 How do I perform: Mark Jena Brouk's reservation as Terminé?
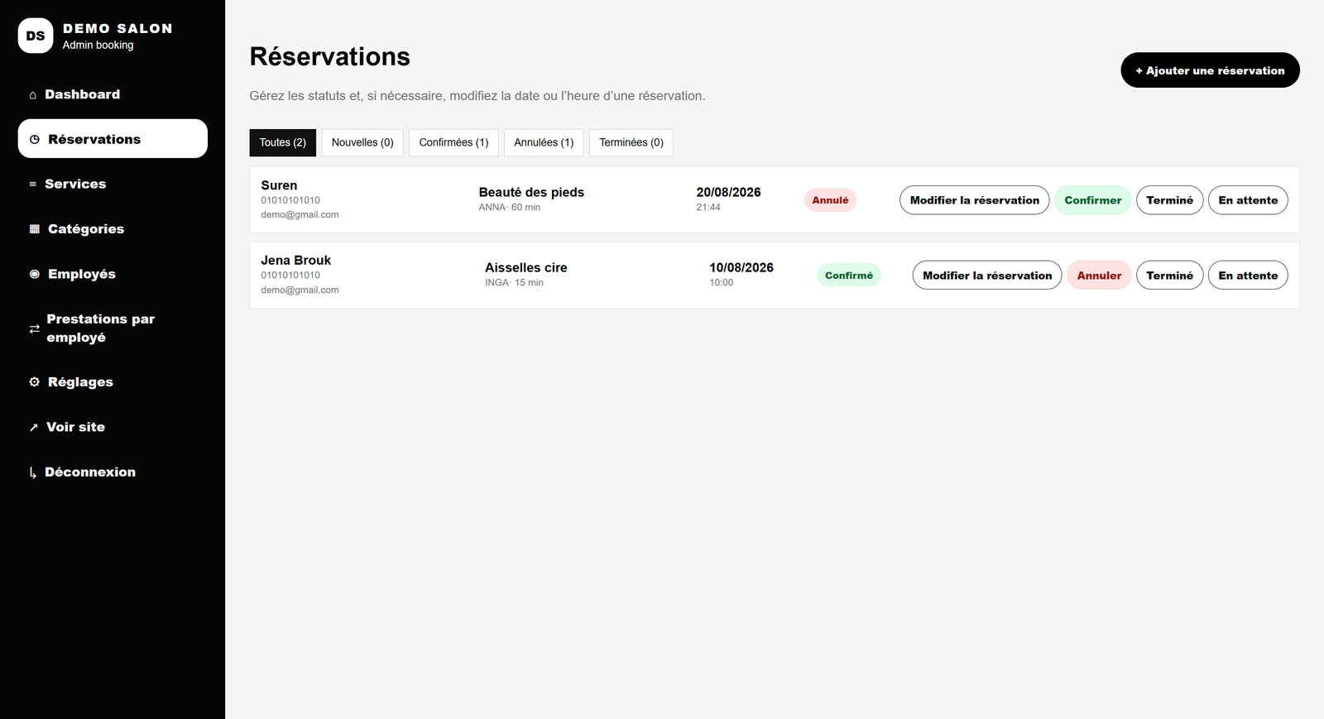coord(1170,276)
